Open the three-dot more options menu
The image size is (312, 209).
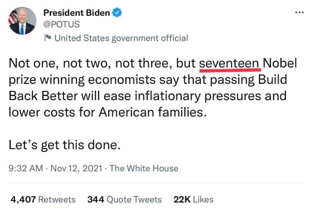click(x=299, y=13)
